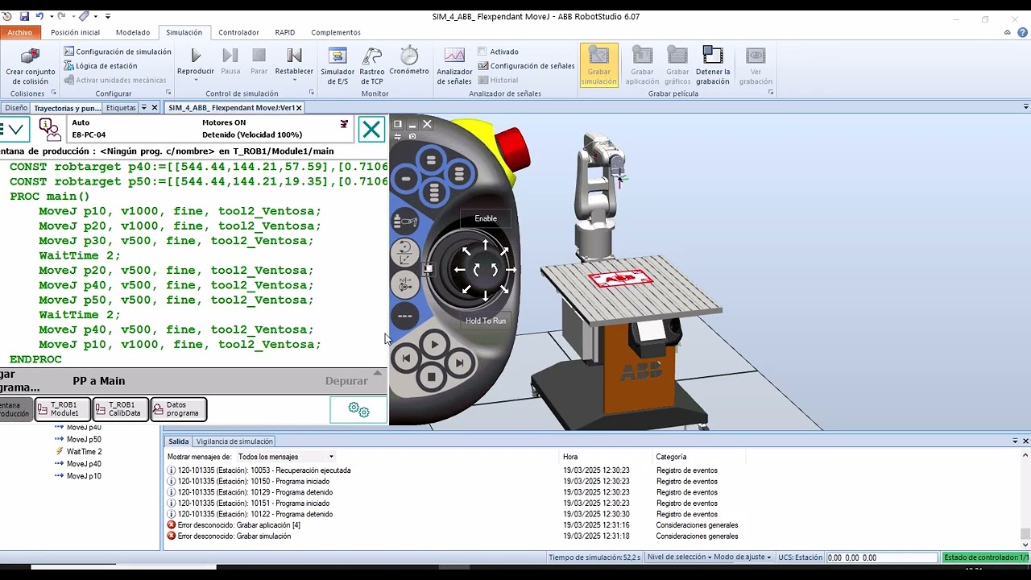The height and width of the screenshot is (580, 1031).
Task: Click the Estado de controlador status indicator
Action: tap(985, 557)
